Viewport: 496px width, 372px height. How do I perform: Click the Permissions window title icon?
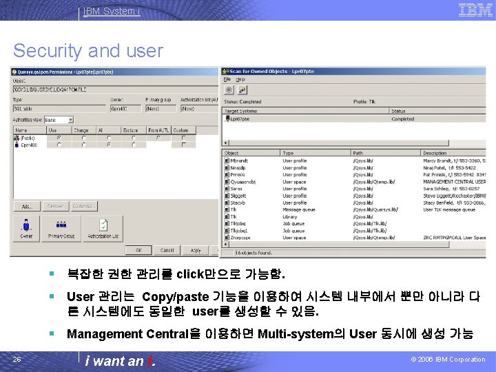[14, 72]
